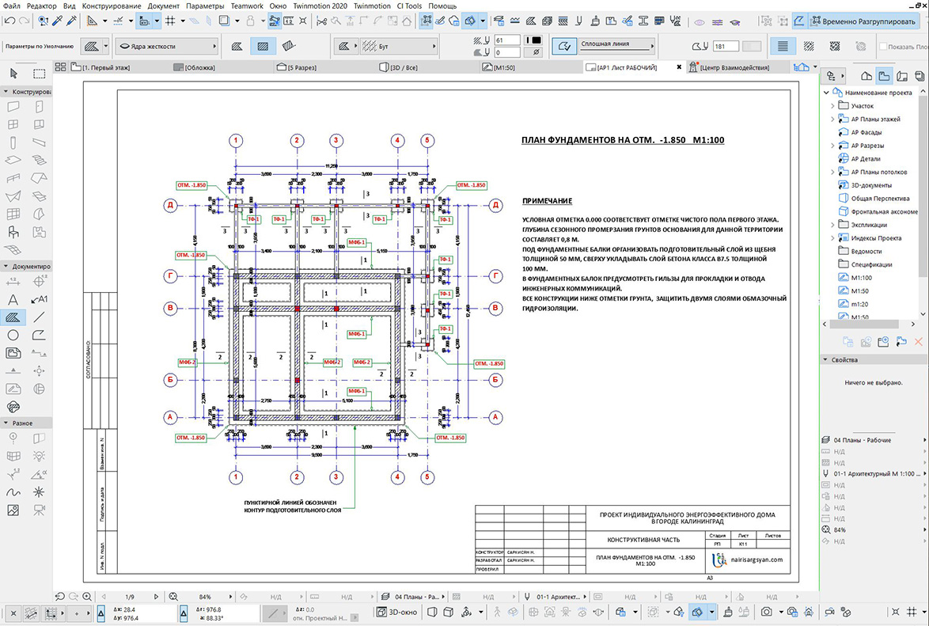
Task: Click the fit in window zoom icon
Action: 173,597
